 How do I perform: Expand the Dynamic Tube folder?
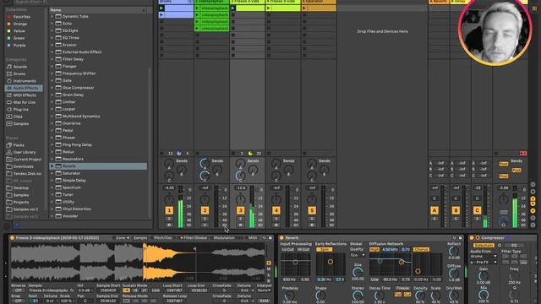click(x=52, y=16)
